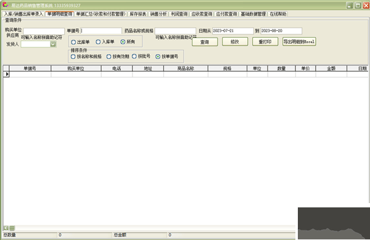Click the 到 end date field
This screenshot has height=240, width=370.
pos(281,31)
